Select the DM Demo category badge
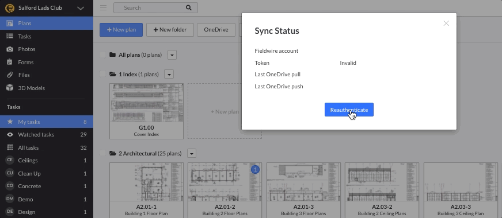502x218 pixels. (10, 199)
